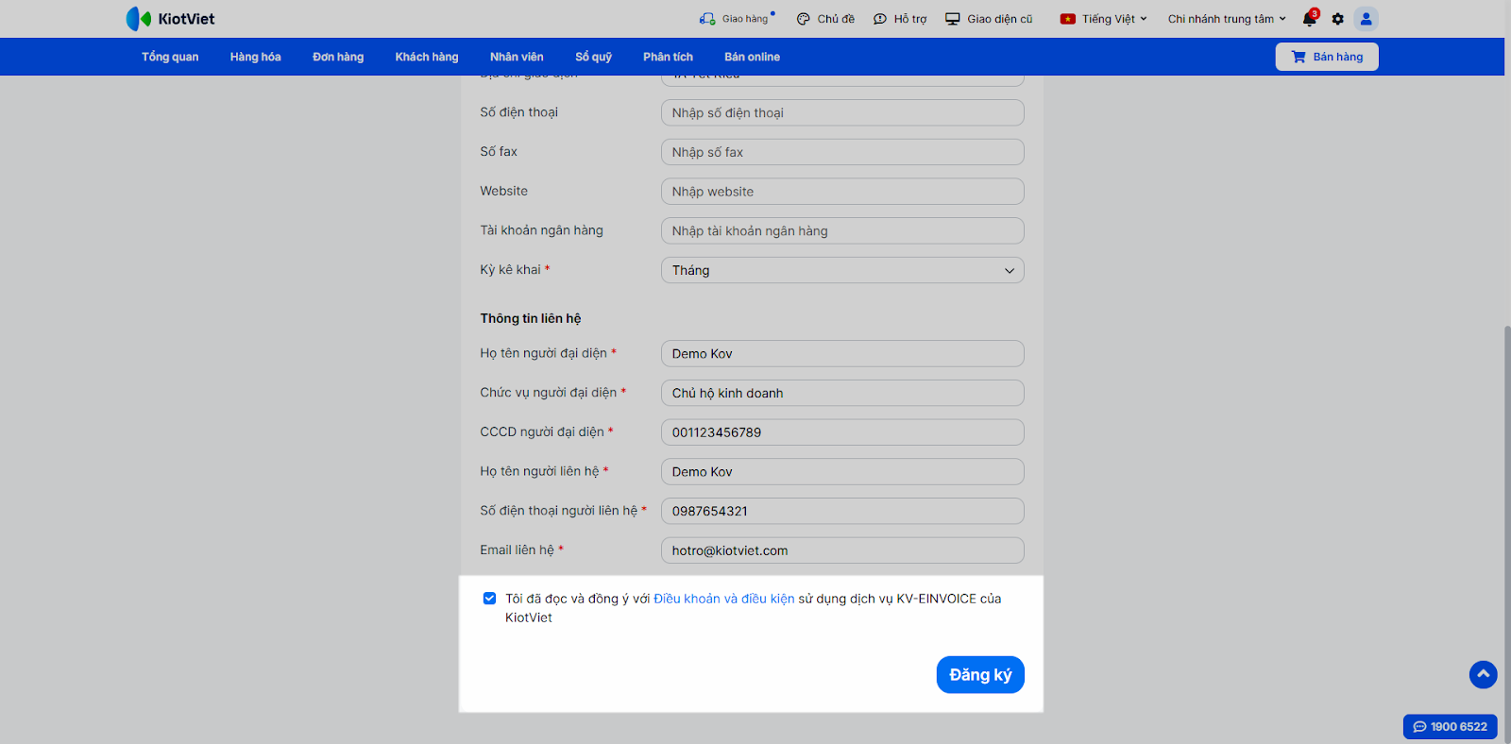The height and width of the screenshot is (744, 1511).
Task: Open the Điều khoản và điều kiện link
Action: tap(724, 599)
